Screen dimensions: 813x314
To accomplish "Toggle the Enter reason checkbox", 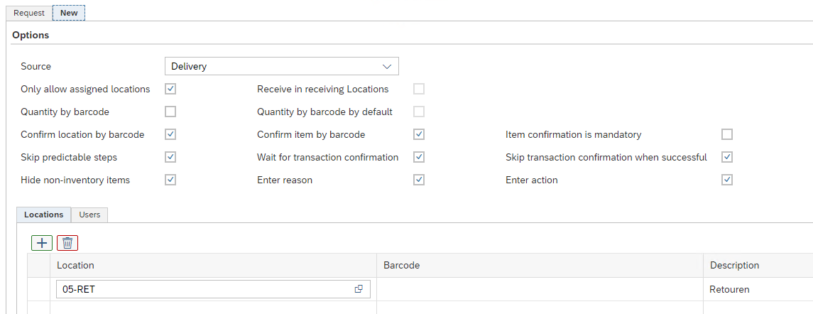I will [419, 180].
